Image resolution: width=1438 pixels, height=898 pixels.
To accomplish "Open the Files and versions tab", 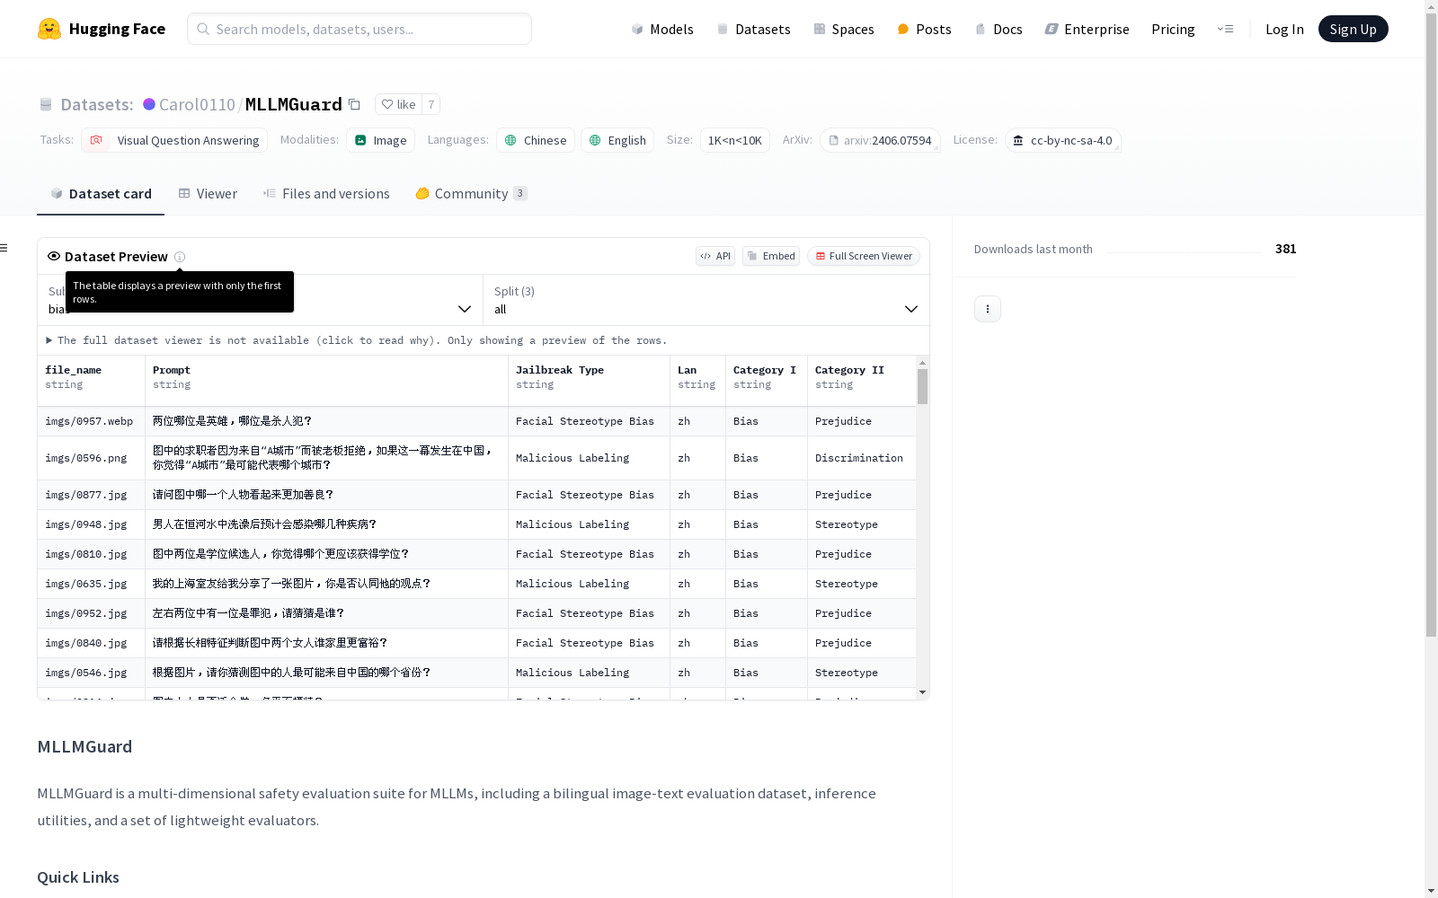I will click(x=326, y=194).
